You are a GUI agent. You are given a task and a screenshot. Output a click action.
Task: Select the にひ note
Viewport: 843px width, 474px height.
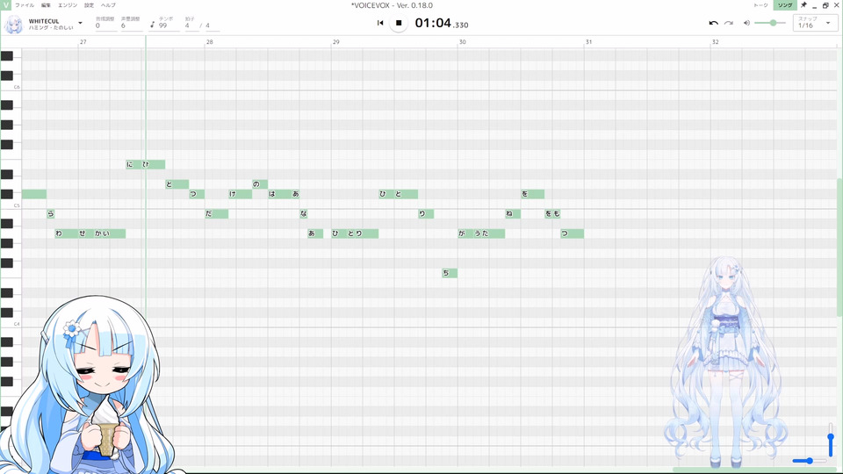(x=145, y=164)
